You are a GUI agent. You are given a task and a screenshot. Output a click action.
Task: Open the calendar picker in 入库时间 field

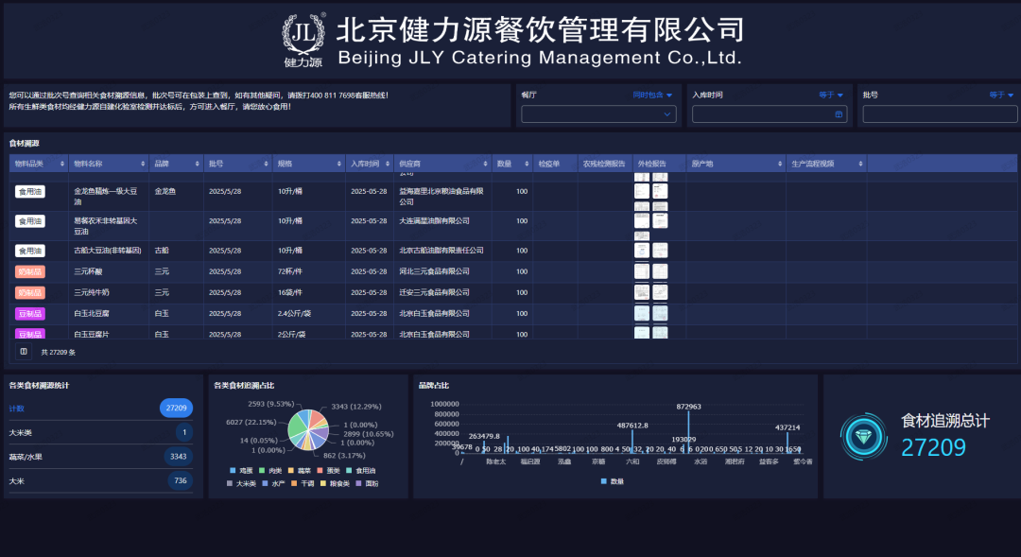point(838,114)
